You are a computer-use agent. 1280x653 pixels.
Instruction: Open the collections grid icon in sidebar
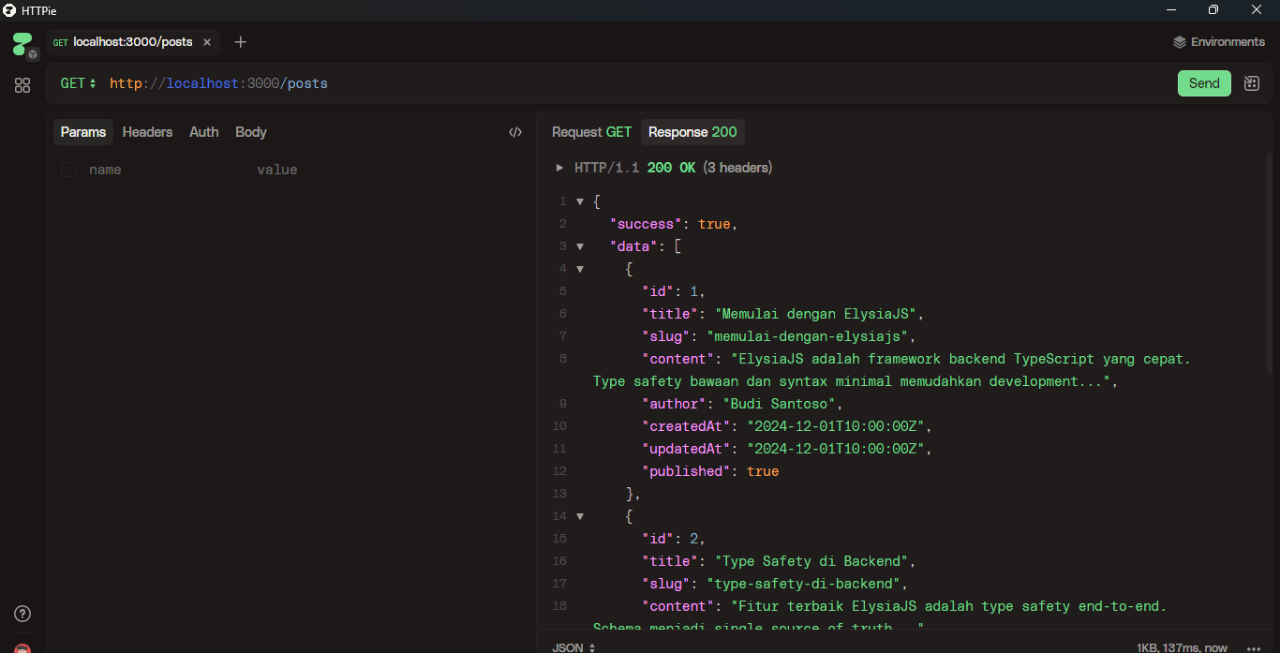tap(22, 85)
